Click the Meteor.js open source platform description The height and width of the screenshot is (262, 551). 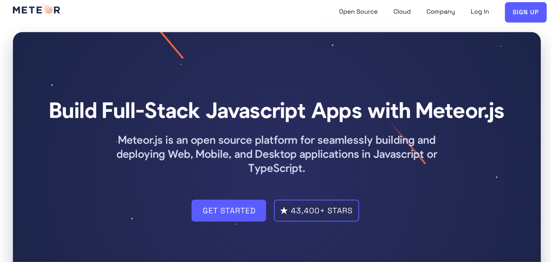point(276,154)
